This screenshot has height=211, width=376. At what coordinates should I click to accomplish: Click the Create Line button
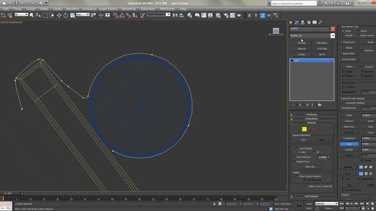pos(349,42)
